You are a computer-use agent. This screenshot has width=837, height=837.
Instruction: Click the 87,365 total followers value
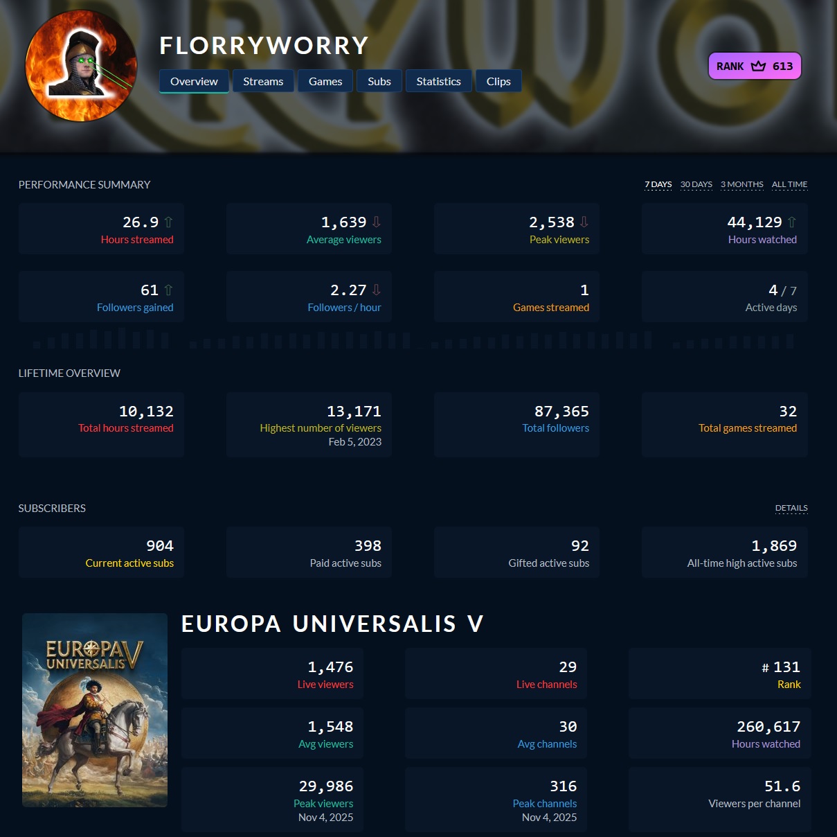(x=561, y=412)
